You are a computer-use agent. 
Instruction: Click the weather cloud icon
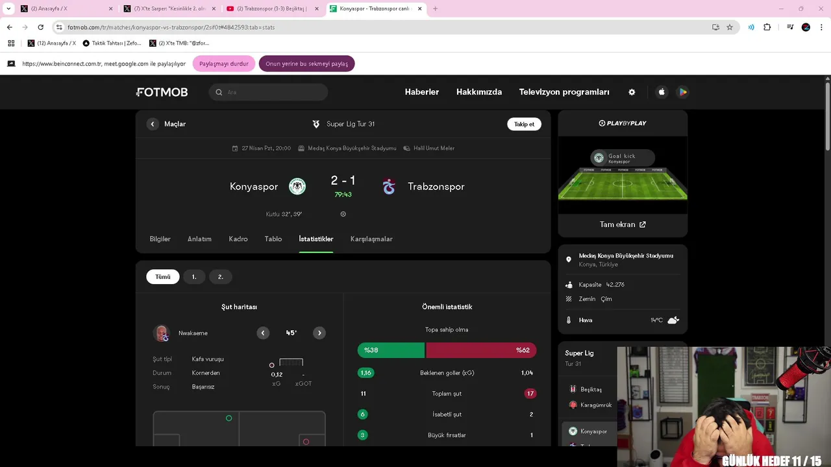point(673,320)
